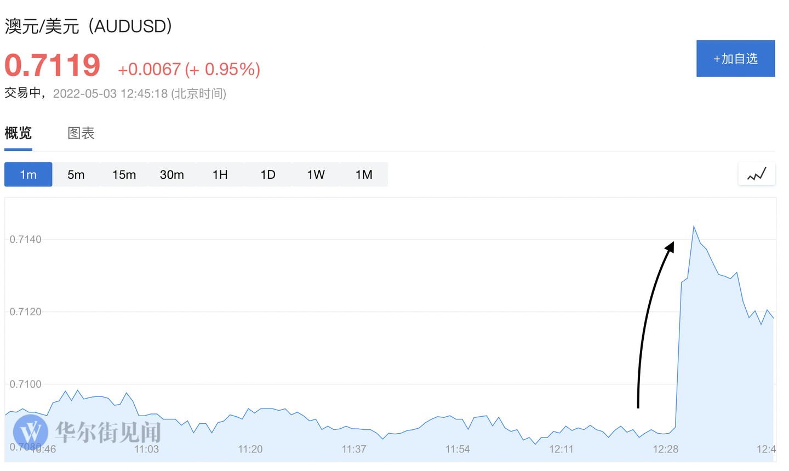Select the 1m timeframe
Viewport: 789px width, 471px height.
28,174
